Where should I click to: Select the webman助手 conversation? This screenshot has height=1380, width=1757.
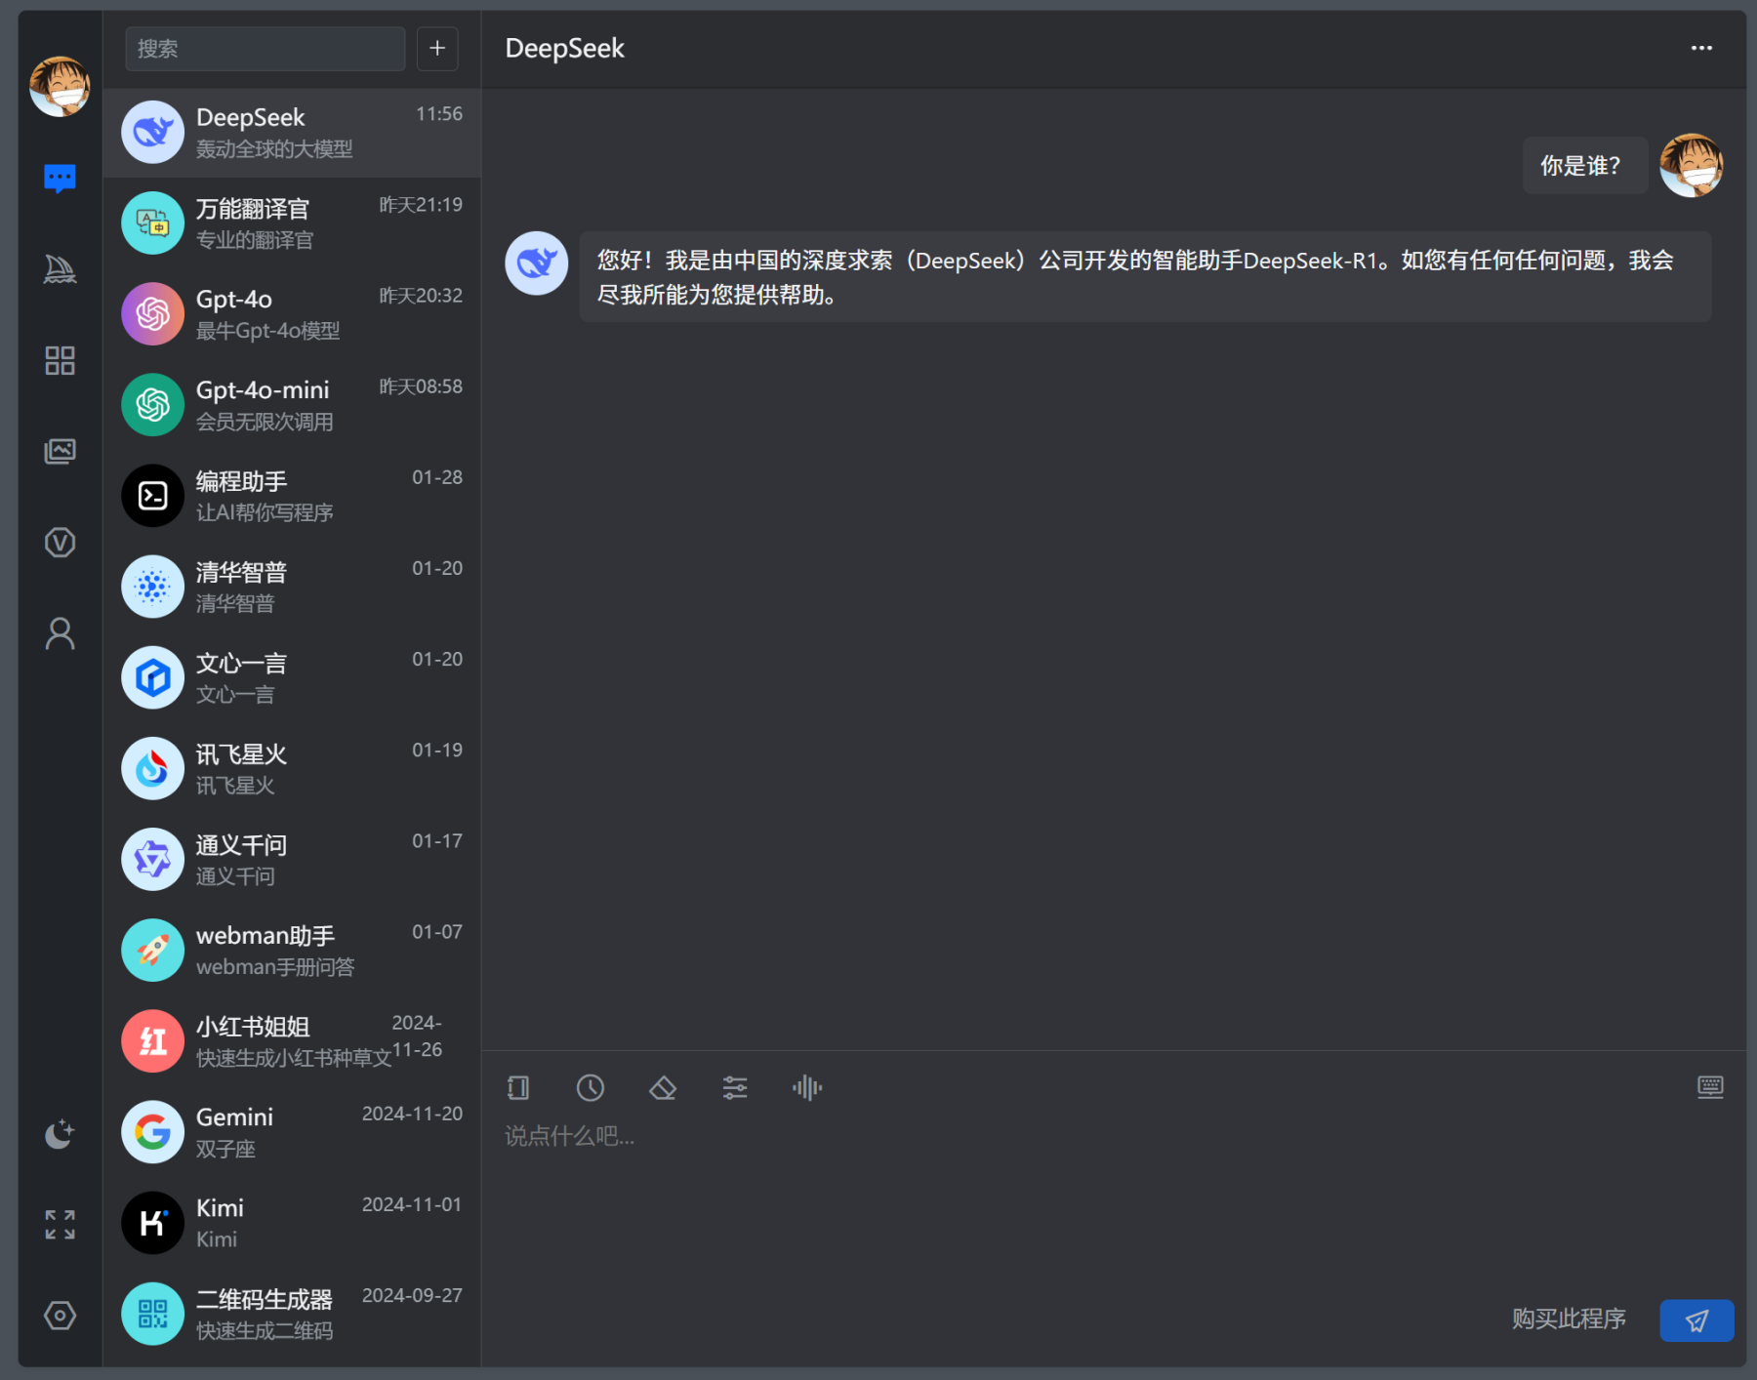[292, 950]
